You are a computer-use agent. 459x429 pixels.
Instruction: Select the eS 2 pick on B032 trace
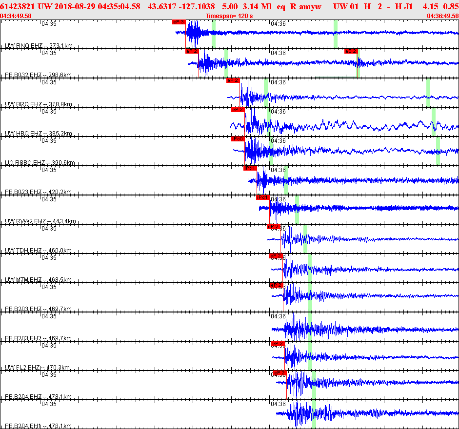(x=351, y=51)
